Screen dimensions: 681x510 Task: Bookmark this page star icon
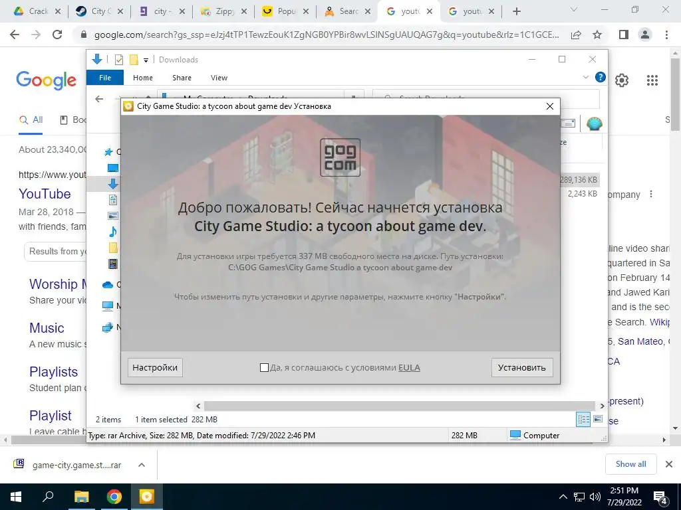[x=597, y=35]
